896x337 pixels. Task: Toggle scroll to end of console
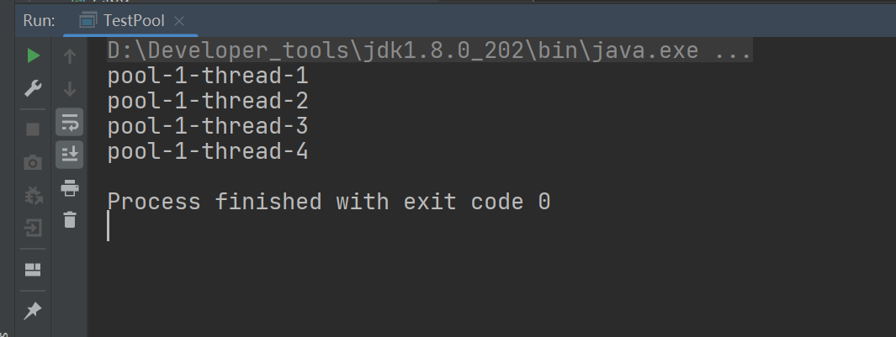coord(70,155)
